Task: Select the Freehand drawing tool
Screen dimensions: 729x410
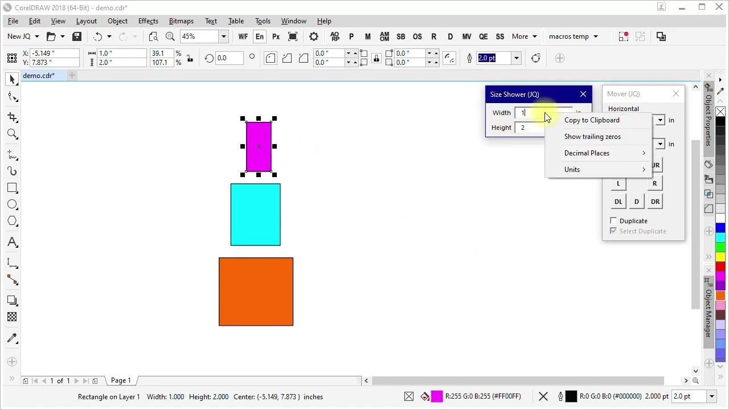Action: [x=13, y=154]
